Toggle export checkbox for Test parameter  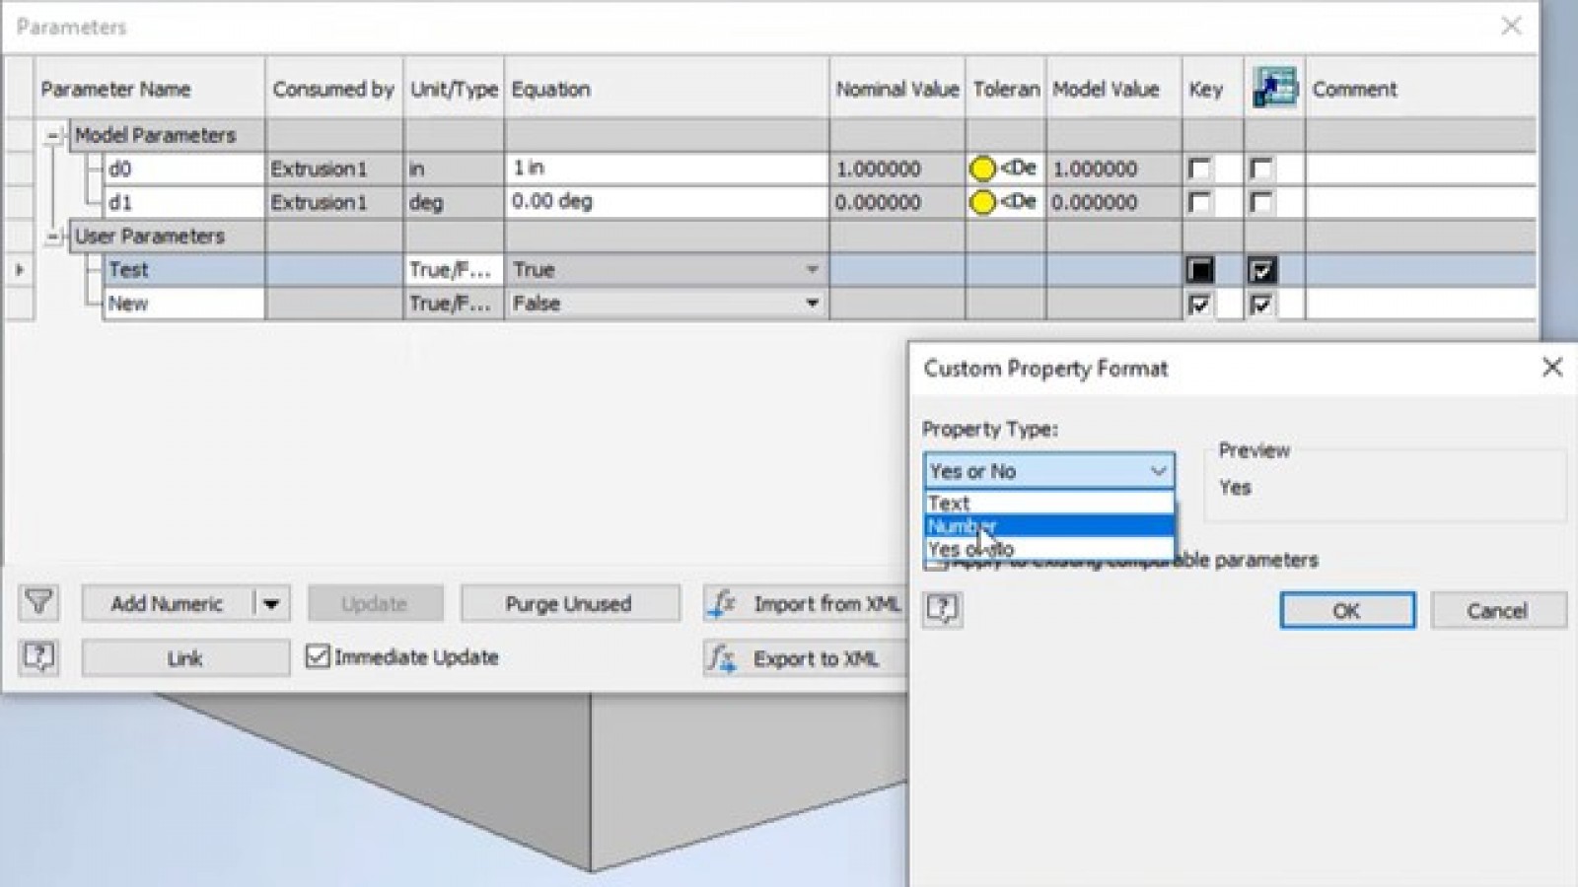[x=1261, y=269]
